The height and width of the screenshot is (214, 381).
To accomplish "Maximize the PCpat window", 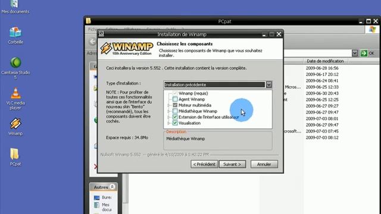I will point(368,21).
